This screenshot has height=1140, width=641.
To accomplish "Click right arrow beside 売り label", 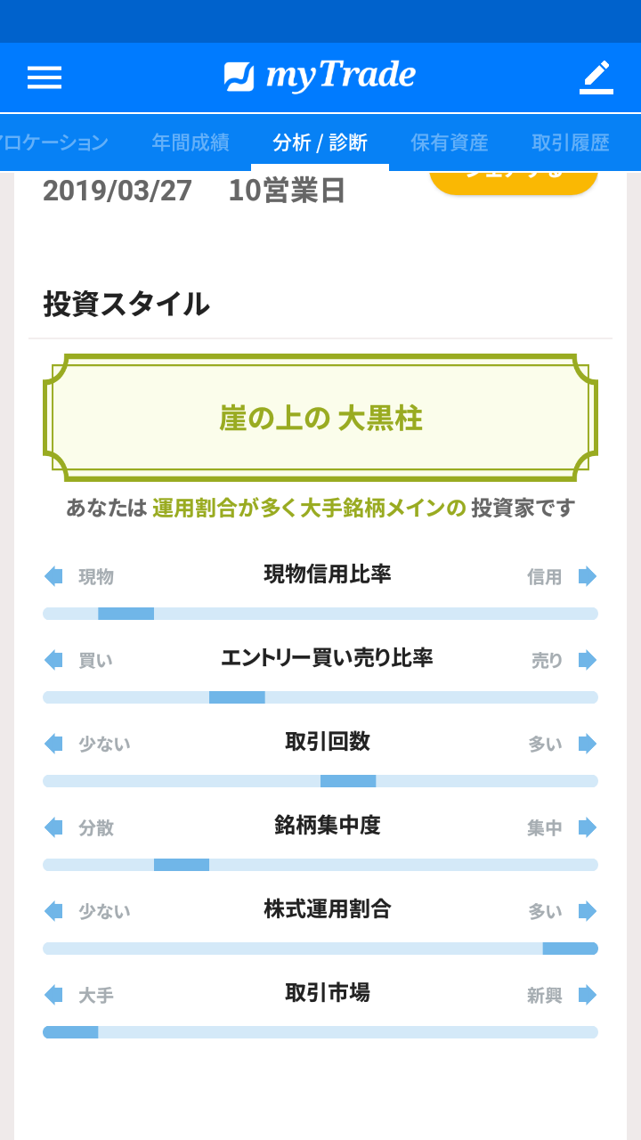I will point(588,660).
